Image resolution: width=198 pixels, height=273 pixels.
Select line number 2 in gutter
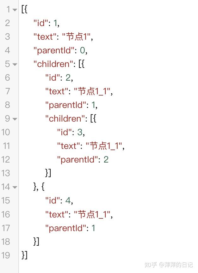click(8, 23)
